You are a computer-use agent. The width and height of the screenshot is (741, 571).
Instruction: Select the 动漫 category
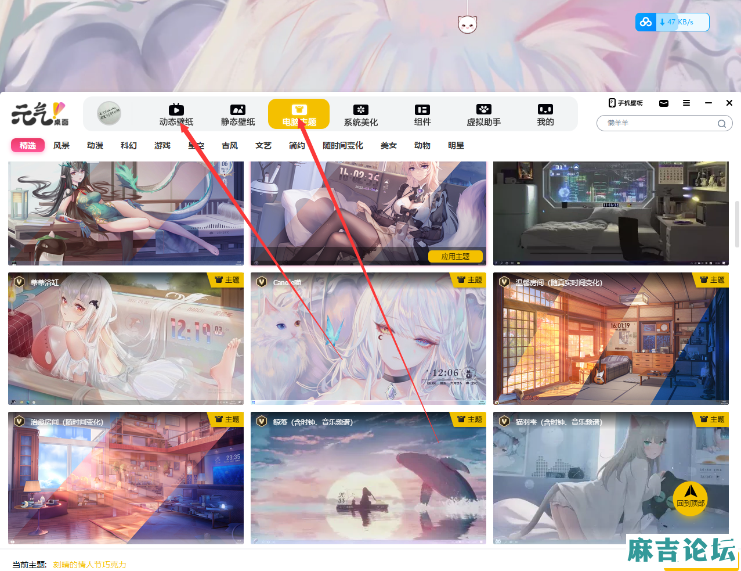point(95,145)
